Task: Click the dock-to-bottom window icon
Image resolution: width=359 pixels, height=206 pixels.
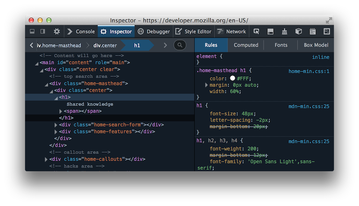Action: [32, 31]
